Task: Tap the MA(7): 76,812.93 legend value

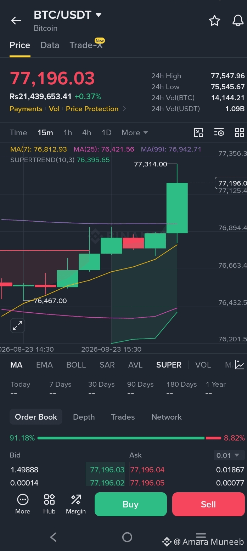Action: 39,149
